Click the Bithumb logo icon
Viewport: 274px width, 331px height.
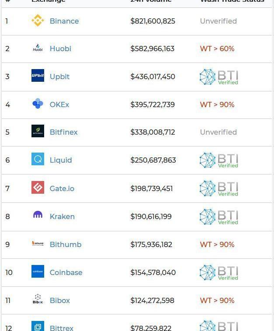tap(38, 244)
